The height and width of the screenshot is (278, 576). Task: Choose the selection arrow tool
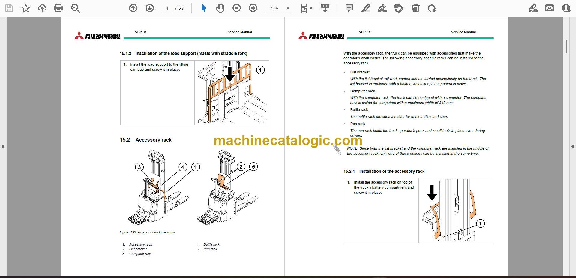pyautogui.click(x=204, y=8)
